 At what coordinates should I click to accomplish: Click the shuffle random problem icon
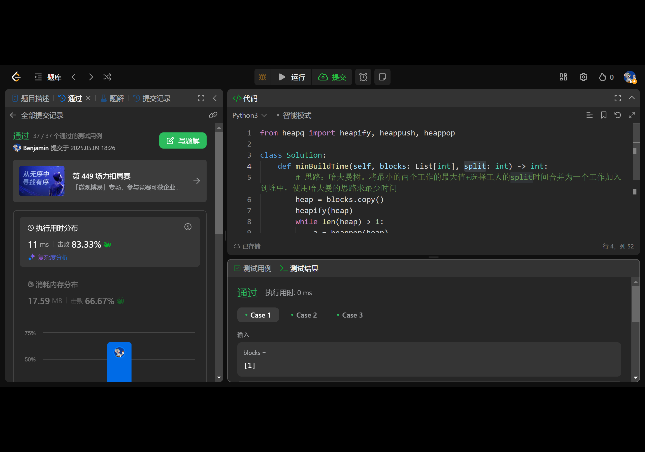[107, 77]
